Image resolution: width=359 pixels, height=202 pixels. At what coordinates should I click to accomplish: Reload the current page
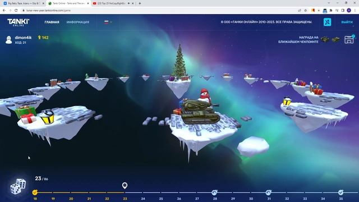coord(16,11)
